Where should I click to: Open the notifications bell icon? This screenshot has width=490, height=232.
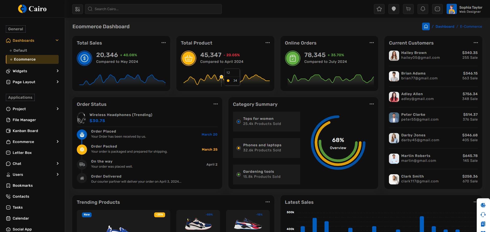[423, 9]
